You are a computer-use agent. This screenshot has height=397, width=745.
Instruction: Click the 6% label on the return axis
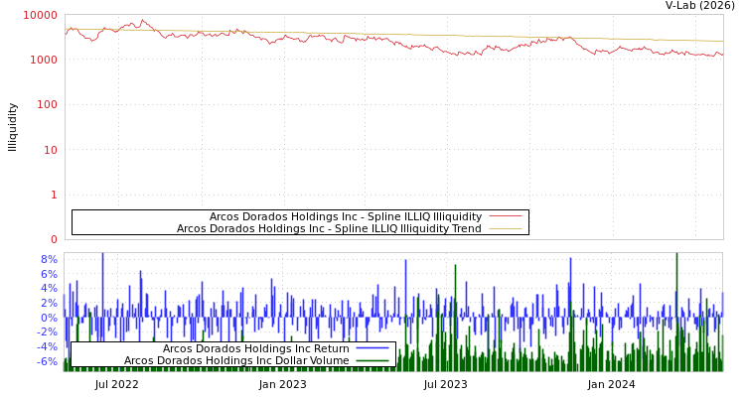click(x=49, y=274)
